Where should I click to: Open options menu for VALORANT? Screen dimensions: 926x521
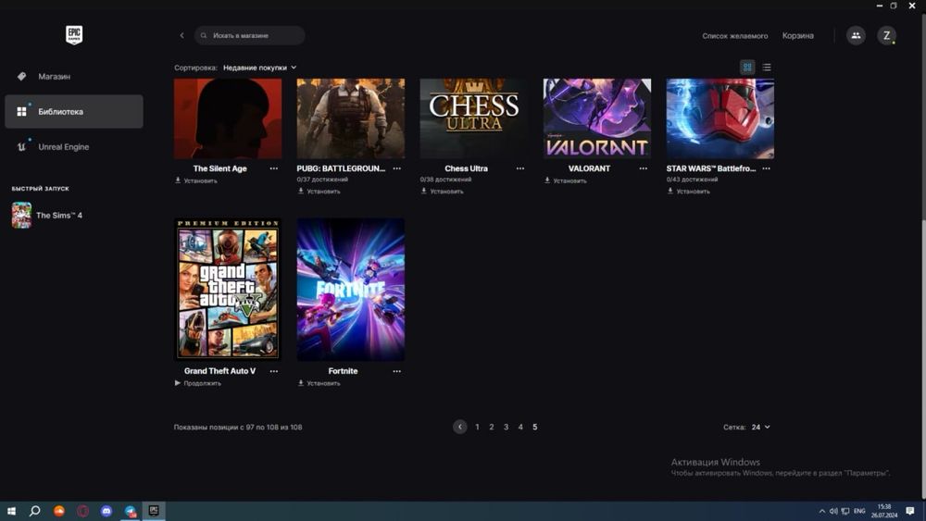[644, 168]
